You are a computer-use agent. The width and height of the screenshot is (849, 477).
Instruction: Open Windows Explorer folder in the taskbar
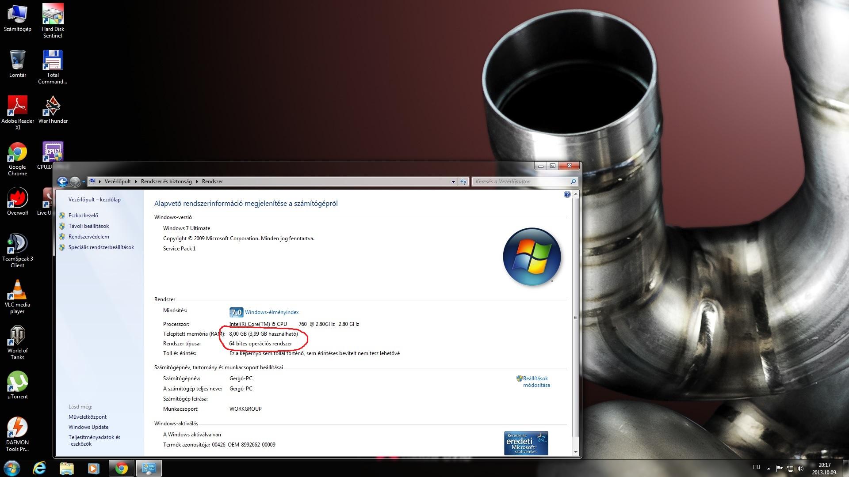pyautogui.click(x=66, y=468)
